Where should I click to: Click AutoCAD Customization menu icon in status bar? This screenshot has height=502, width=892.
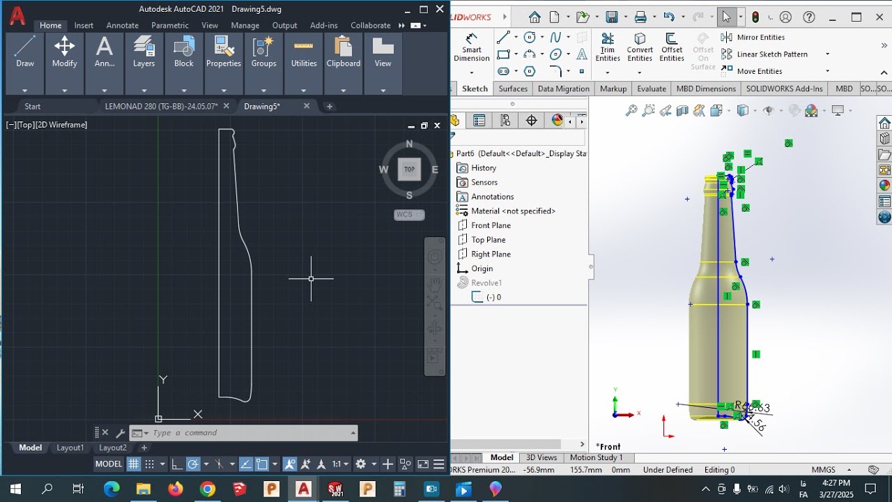coord(439,464)
